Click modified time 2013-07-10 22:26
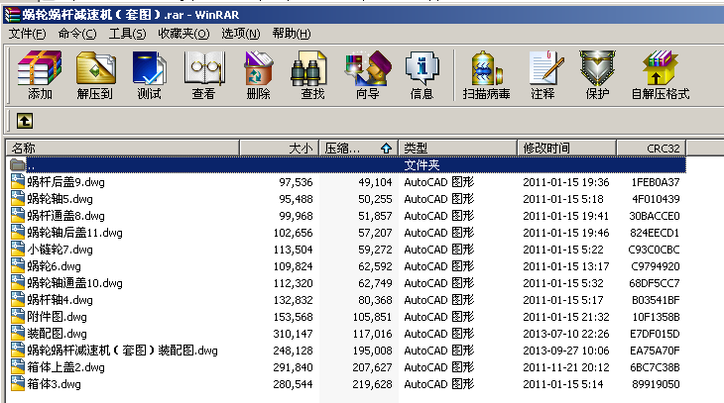Image resolution: width=724 pixels, height=403 pixels. [566, 334]
